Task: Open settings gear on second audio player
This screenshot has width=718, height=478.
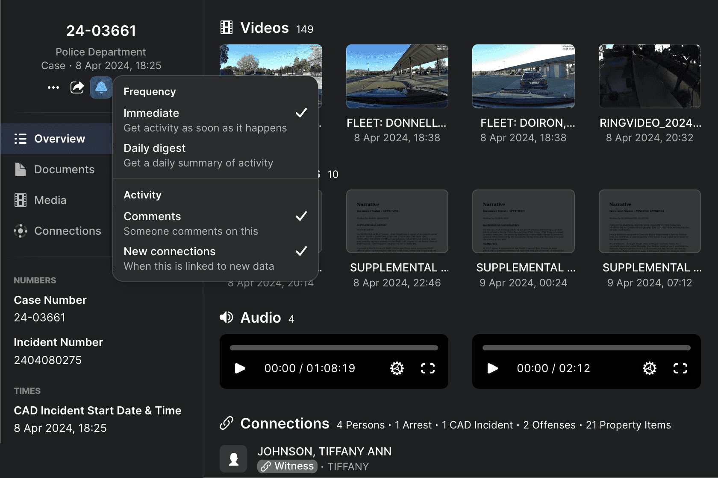Action: click(x=649, y=368)
